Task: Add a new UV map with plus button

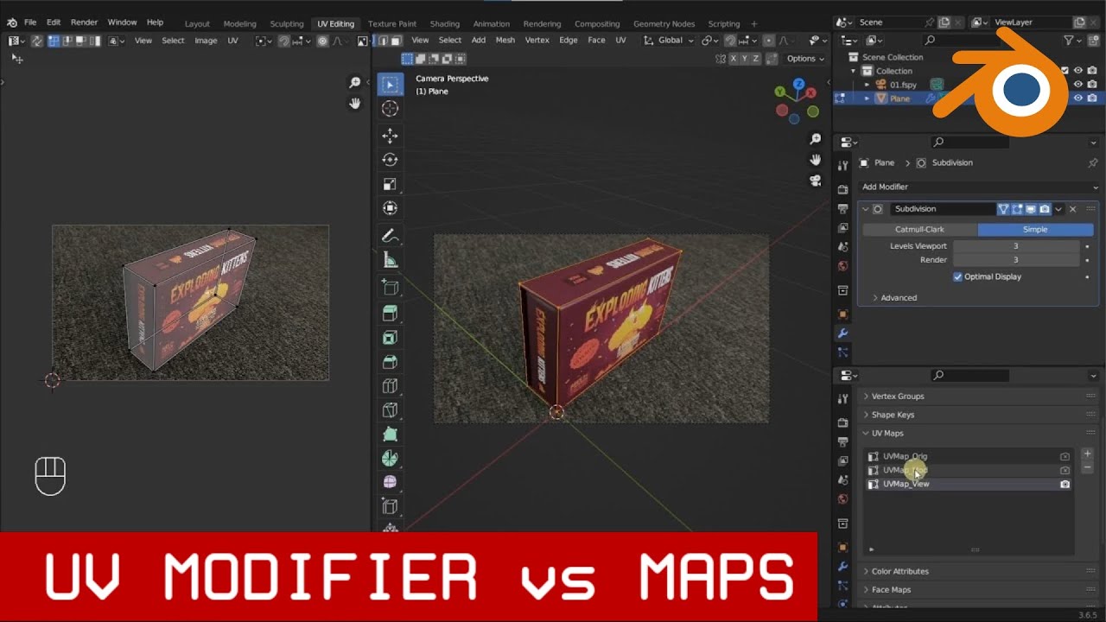Action: coord(1087,454)
